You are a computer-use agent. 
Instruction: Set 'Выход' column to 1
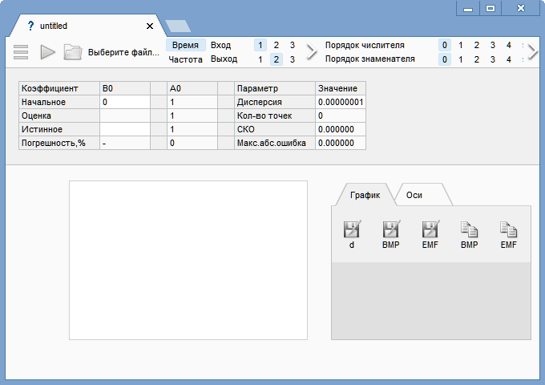(x=260, y=59)
